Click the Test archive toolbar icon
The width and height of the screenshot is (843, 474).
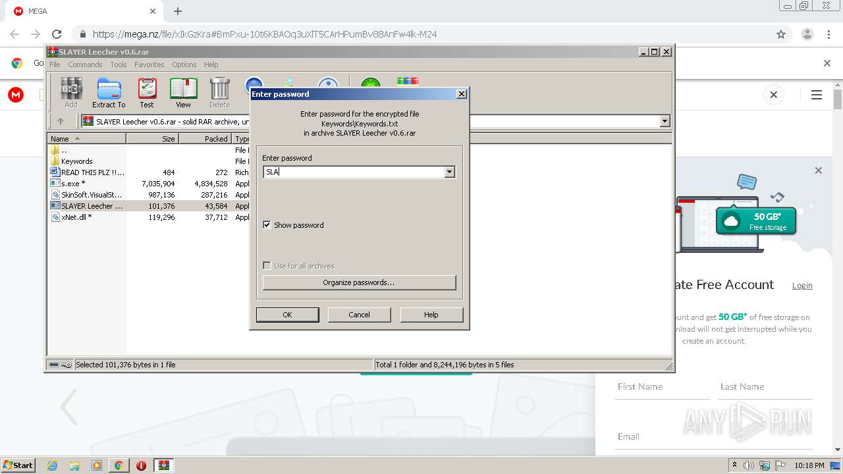tap(147, 92)
